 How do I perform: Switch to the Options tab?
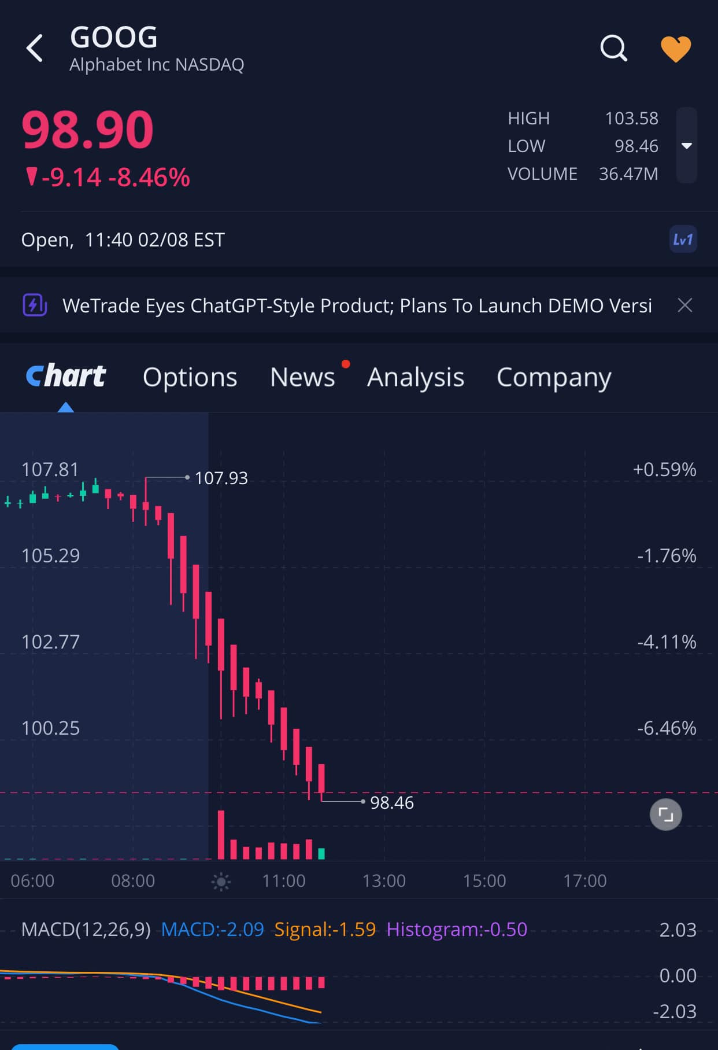190,377
